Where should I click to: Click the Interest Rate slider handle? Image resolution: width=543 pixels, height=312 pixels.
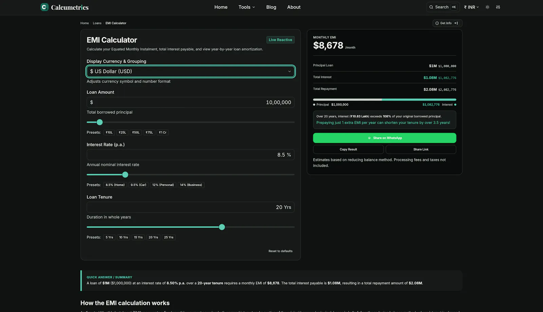(x=125, y=175)
